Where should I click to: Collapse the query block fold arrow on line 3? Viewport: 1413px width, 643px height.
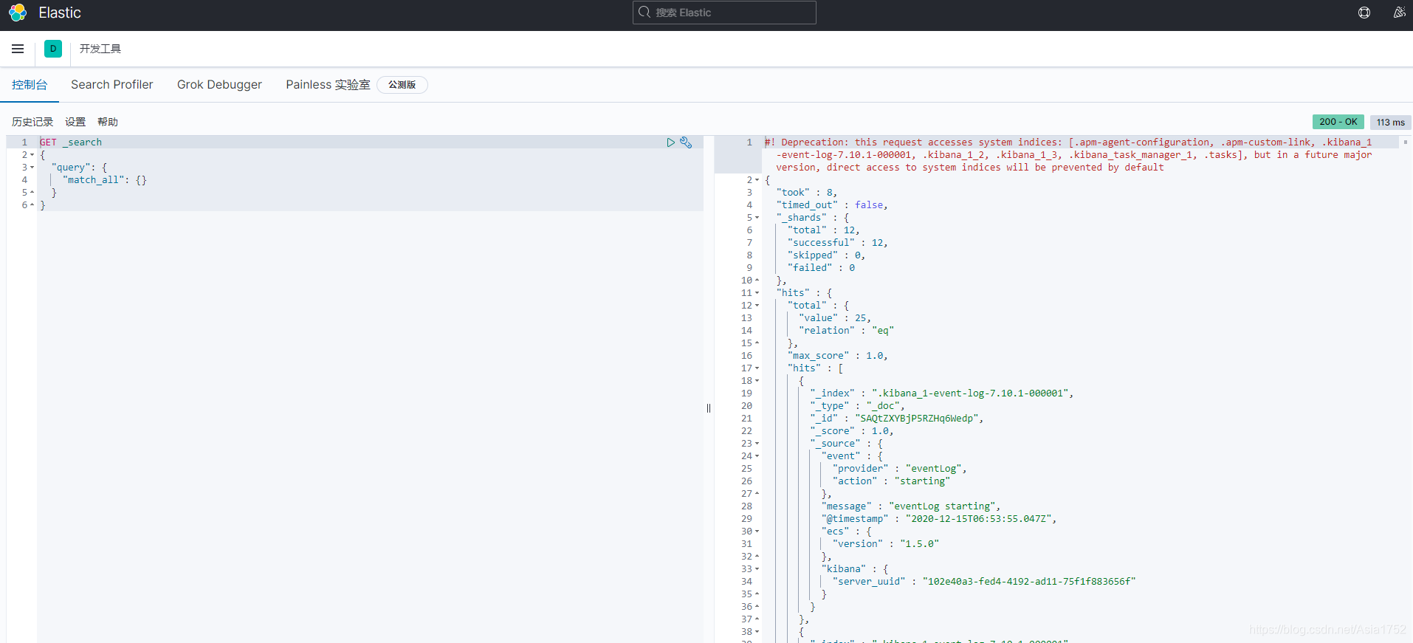(x=32, y=168)
